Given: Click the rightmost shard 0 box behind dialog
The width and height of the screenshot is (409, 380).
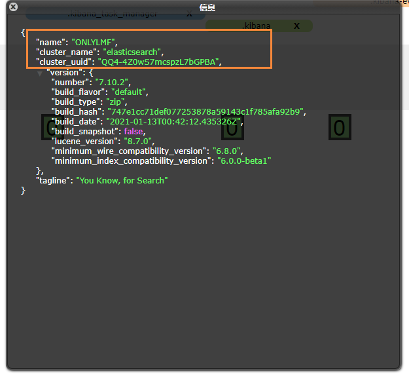Looking at the screenshot, I should click(340, 127).
